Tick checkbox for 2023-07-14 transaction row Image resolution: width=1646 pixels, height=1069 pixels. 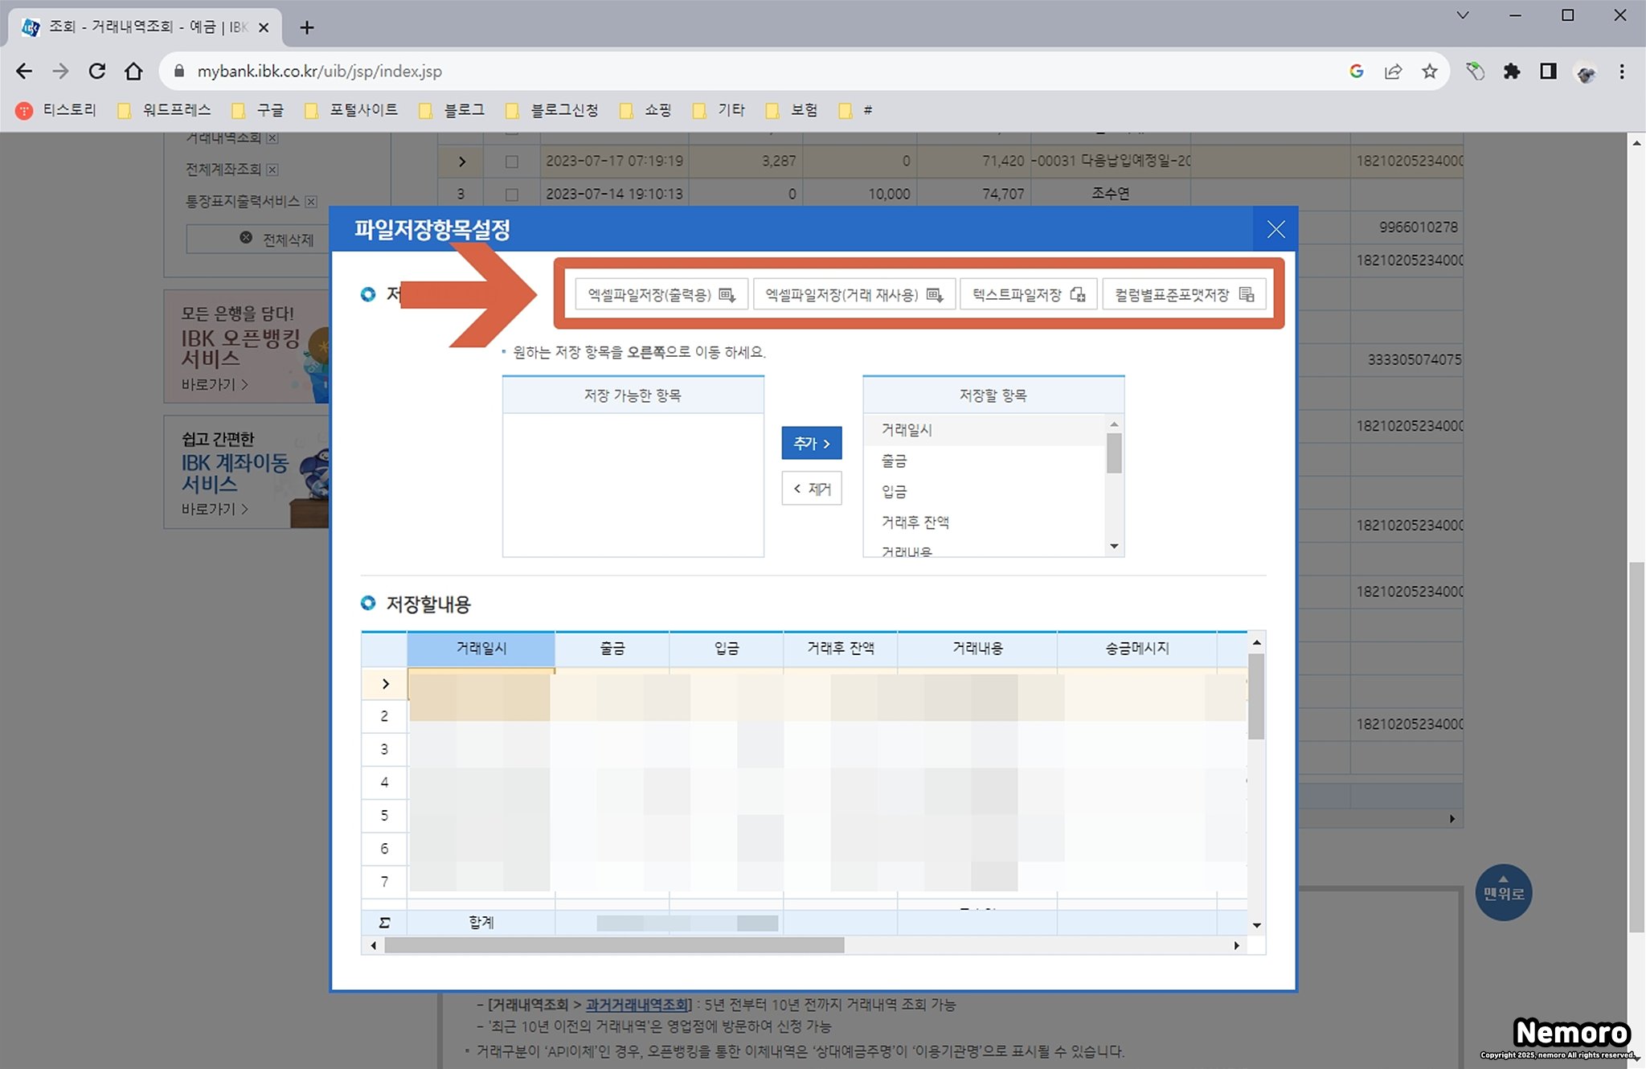tap(512, 195)
